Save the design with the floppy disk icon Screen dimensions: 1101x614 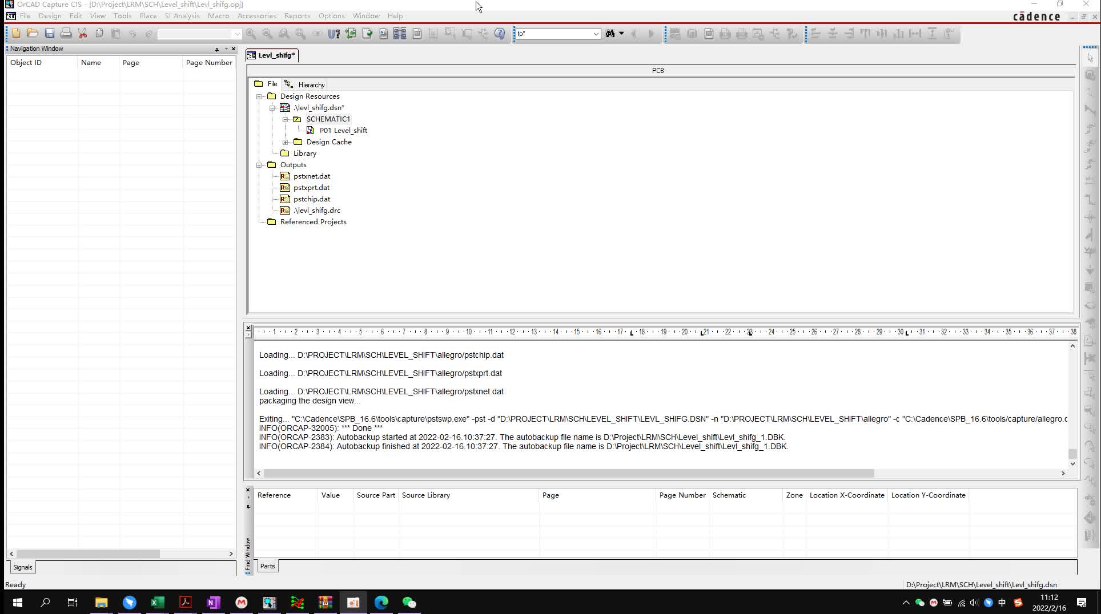click(50, 34)
